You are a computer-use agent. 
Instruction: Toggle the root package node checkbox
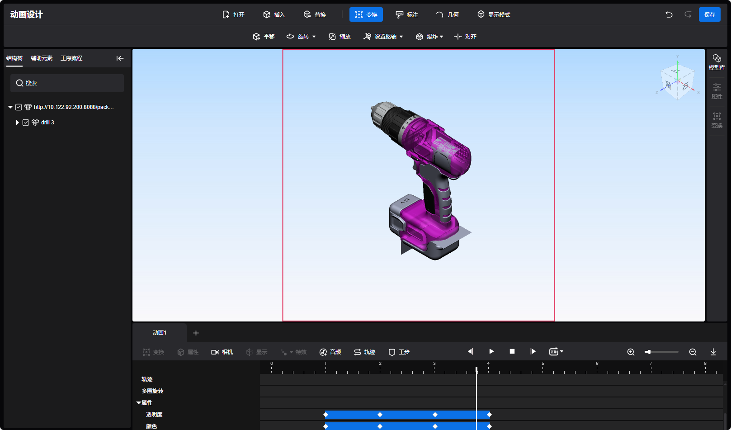tap(19, 107)
